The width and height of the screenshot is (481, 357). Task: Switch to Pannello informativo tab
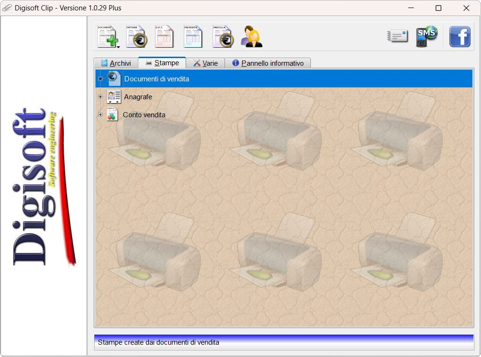click(x=268, y=63)
